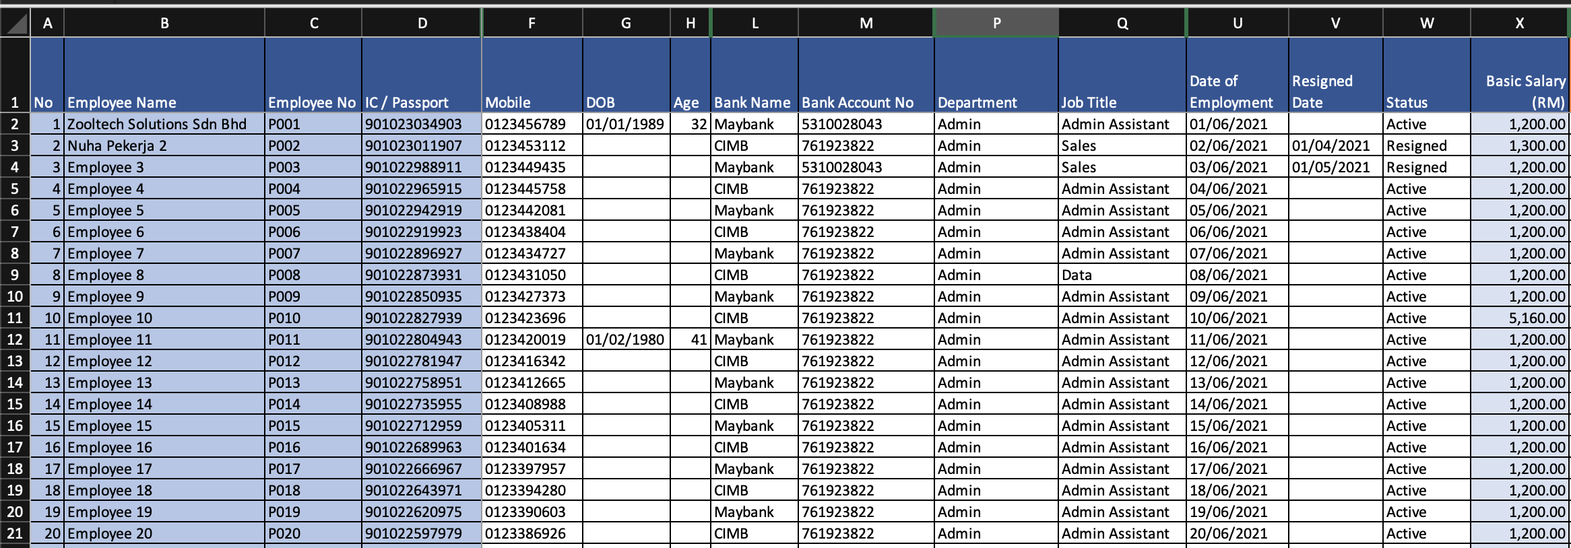This screenshot has width=1571, height=548.
Task: Select the 'Employee 20' name cell
Action: (164, 533)
